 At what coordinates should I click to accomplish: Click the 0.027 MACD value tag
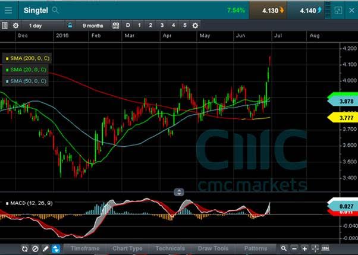344,206
